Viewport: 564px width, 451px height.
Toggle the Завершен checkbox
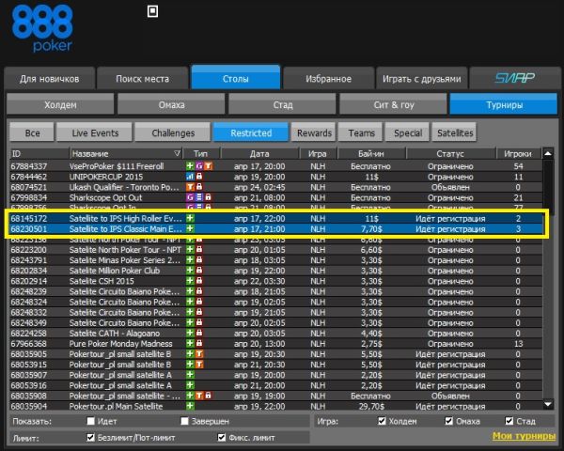tap(184, 421)
